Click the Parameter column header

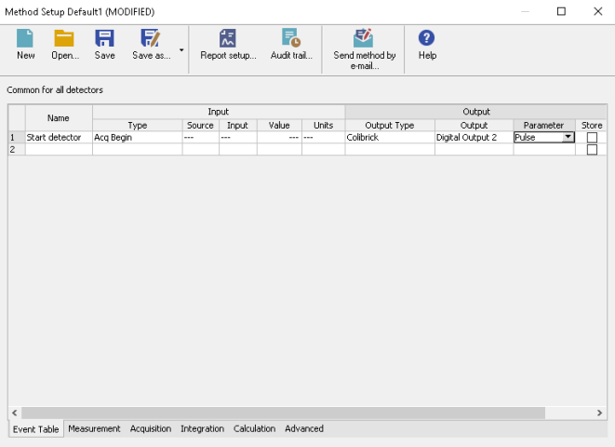click(544, 125)
